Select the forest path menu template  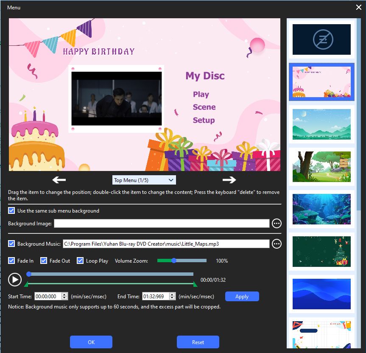click(321, 166)
